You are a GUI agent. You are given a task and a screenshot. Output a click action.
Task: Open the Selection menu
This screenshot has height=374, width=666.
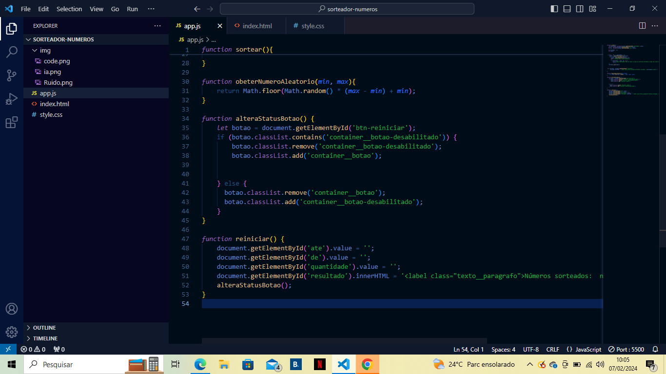coord(69,9)
